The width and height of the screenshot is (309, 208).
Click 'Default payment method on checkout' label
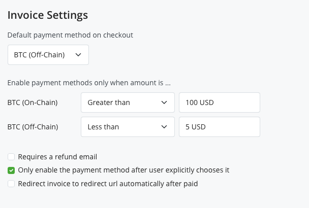click(70, 36)
